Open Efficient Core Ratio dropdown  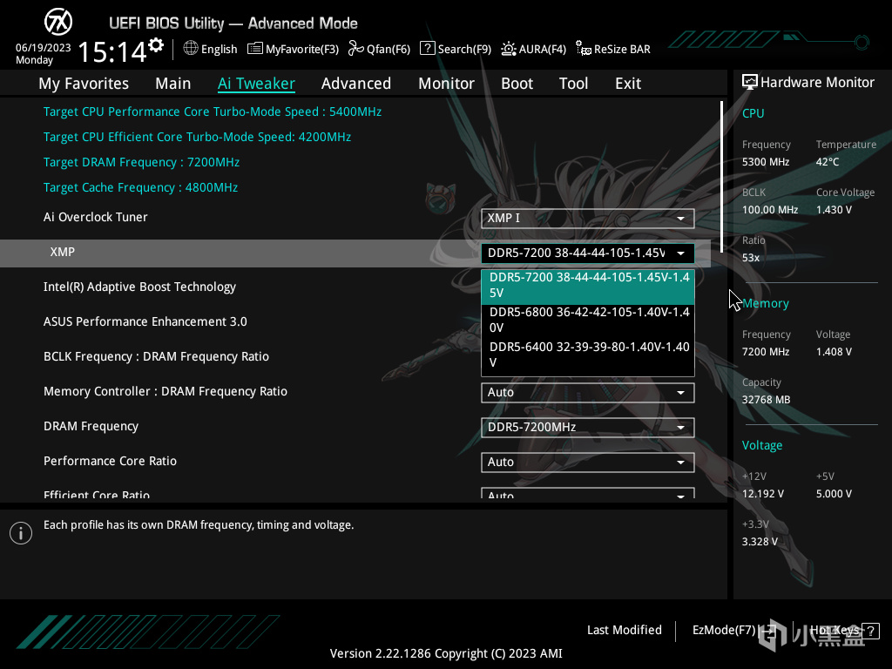pyautogui.click(x=588, y=493)
